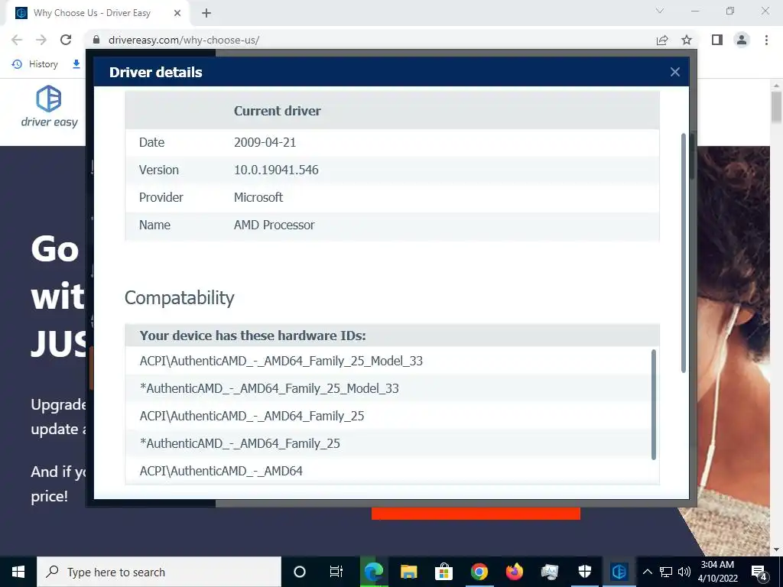This screenshot has width=783, height=587.
Task: Open the Windows Start menu
Action: [x=18, y=572]
